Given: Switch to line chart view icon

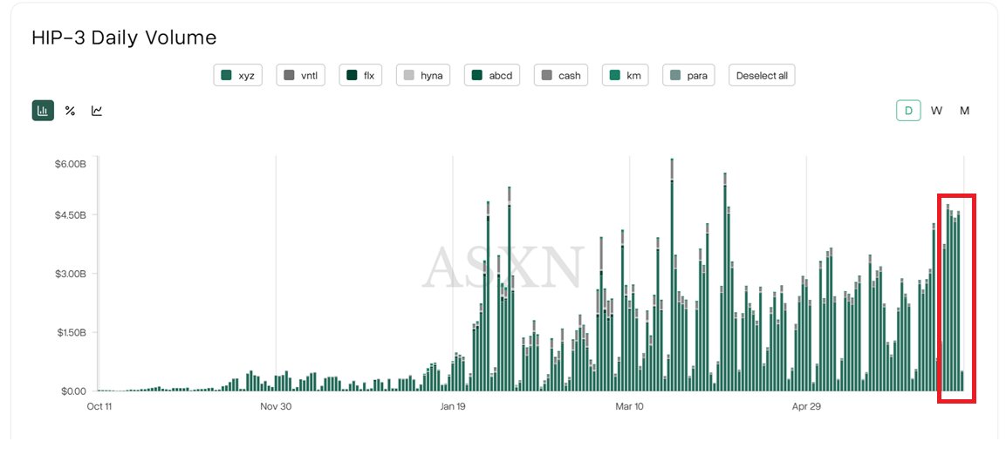Looking at the screenshot, I should [97, 111].
